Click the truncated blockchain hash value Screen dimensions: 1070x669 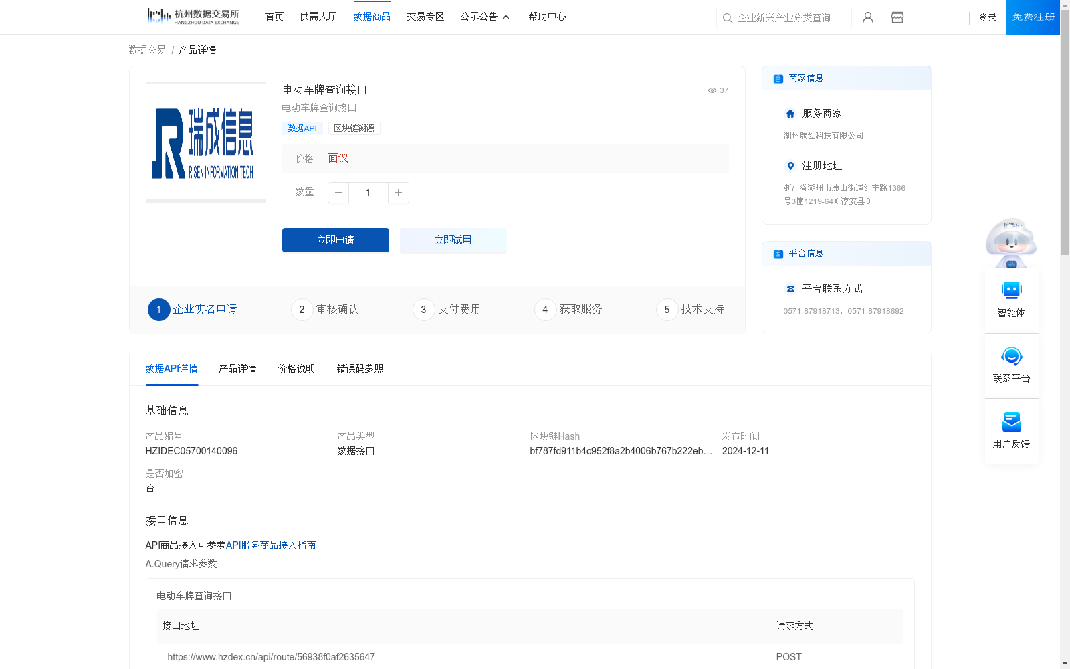pos(621,451)
